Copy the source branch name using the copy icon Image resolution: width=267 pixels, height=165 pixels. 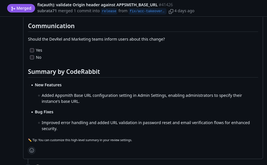point(171,11)
